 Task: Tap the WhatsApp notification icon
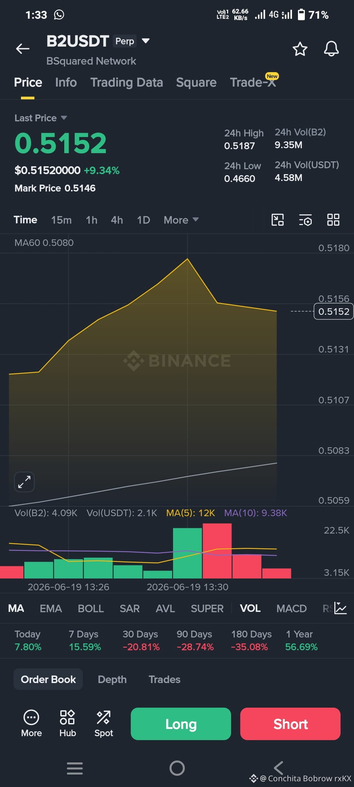pyautogui.click(x=59, y=15)
